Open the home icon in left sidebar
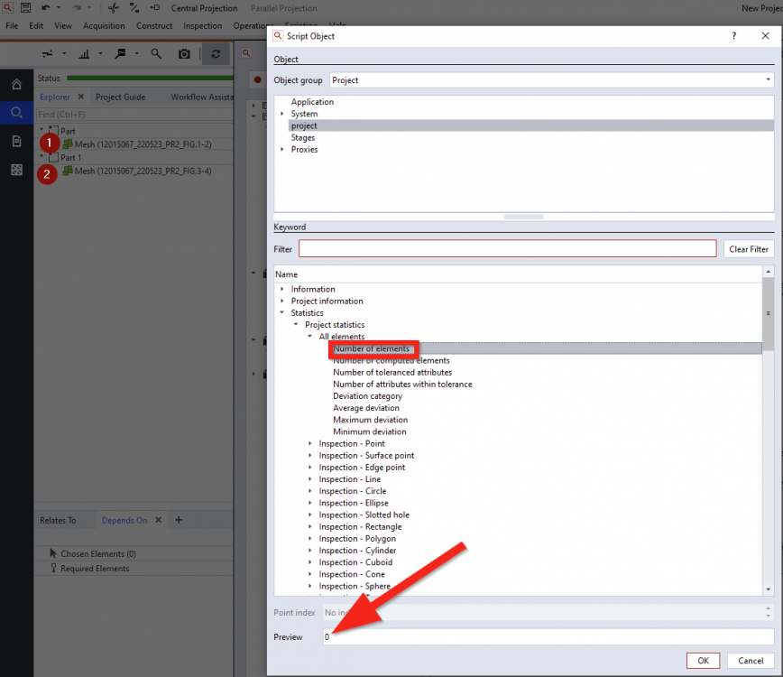Screen dimensions: 783x677 pos(16,84)
